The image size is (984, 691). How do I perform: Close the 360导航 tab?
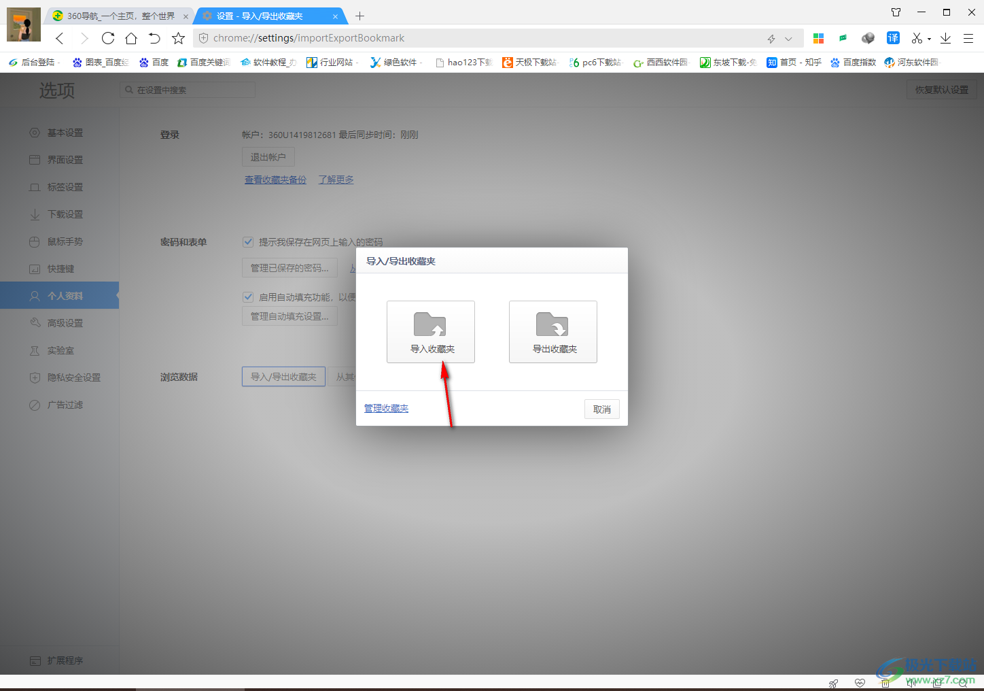coord(186,16)
